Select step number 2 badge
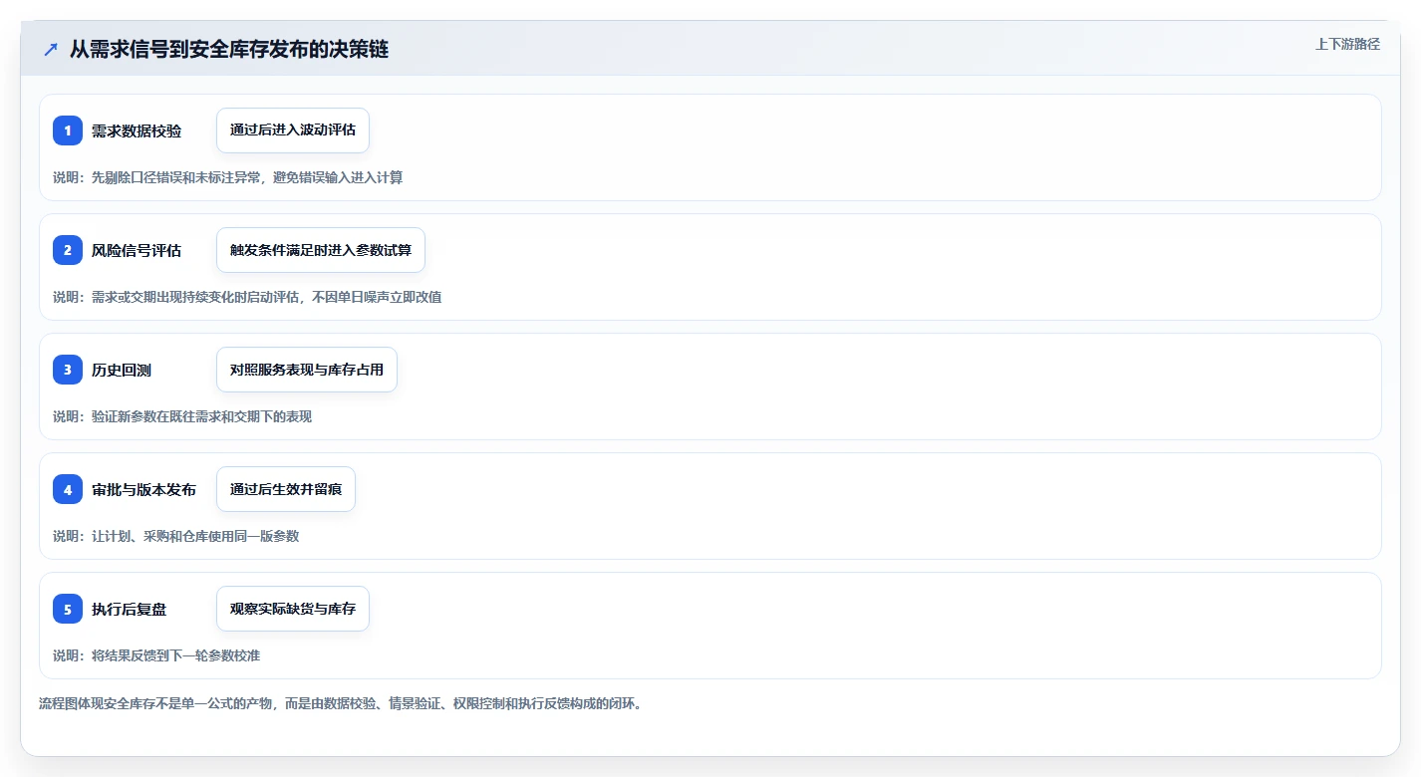The height and width of the screenshot is (777, 1421). (68, 250)
